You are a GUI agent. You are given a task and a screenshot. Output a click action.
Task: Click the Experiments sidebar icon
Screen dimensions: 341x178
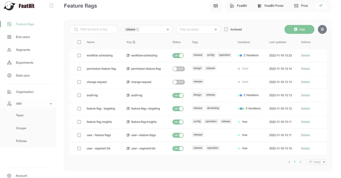click(9, 63)
